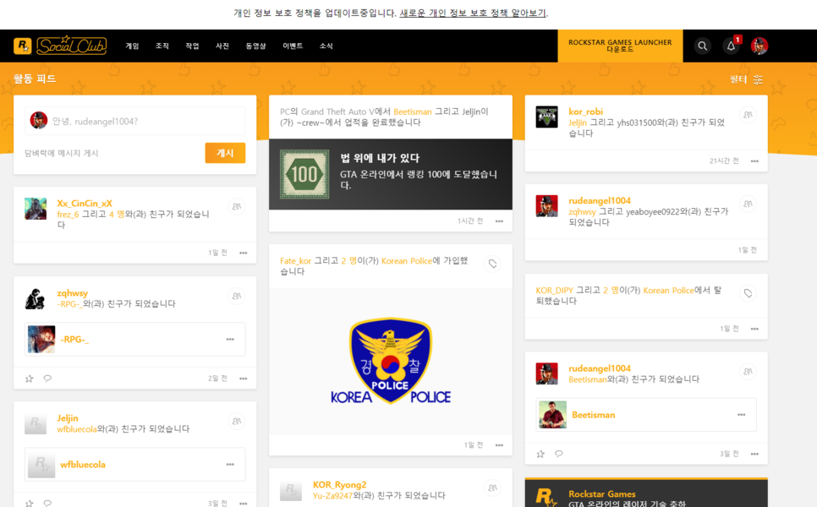Open KOR_Ryong2 profile name
The image size is (817, 507).
(x=340, y=485)
